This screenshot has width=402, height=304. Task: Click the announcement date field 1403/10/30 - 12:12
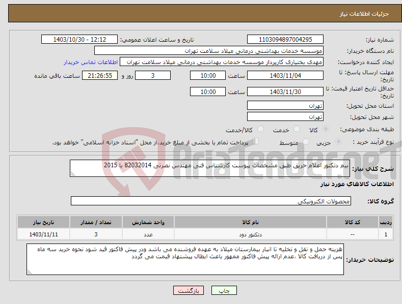79,40
